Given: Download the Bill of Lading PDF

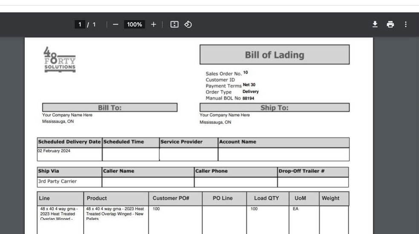Looking at the screenshot, I should point(375,24).
